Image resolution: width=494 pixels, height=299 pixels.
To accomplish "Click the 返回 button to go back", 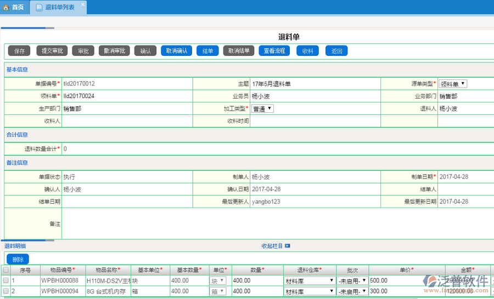I will click(336, 51).
